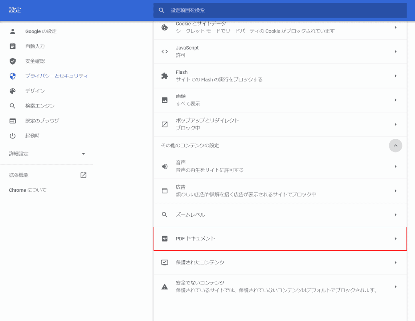Click the picture icon for 画像
415x321 pixels.
pyautogui.click(x=165, y=100)
